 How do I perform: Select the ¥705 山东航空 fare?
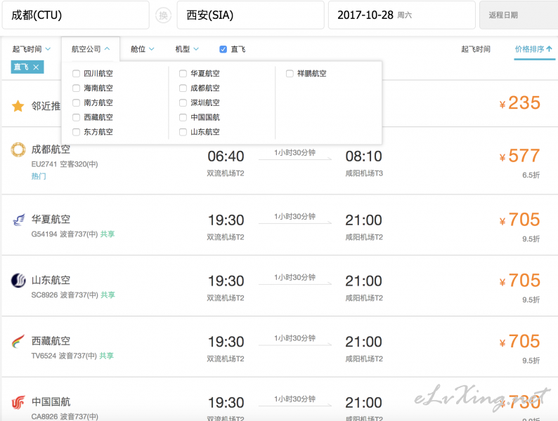click(520, 281)
